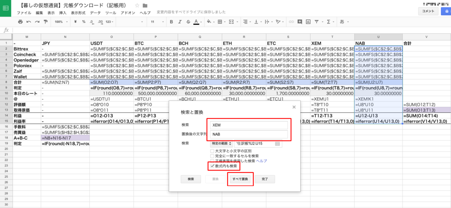This screenshot has height=208, width=451.
Task: Click the 完了 button
Action: [265, 179]
